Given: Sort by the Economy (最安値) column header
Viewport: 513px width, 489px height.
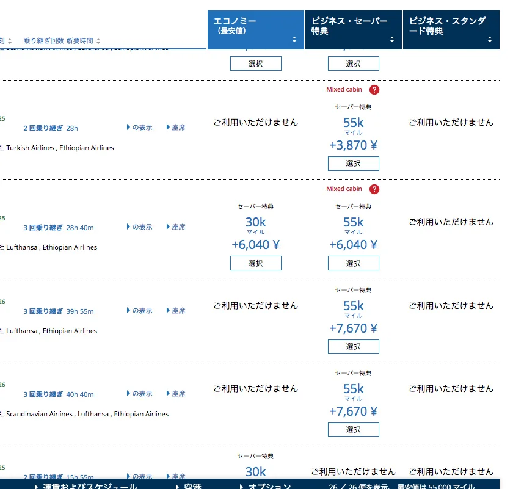Looking at the screenshot, I should (255, 30).
